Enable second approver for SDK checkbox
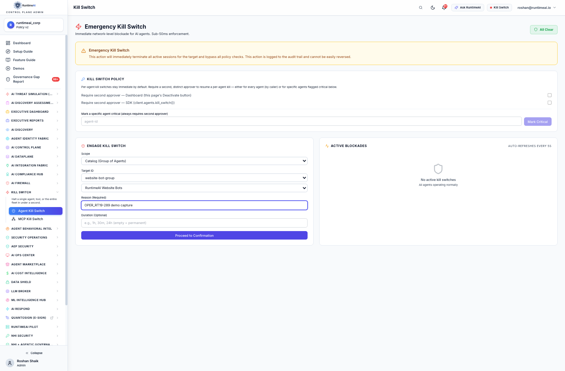Screen dimensions: 565x371 click(549, 102)
